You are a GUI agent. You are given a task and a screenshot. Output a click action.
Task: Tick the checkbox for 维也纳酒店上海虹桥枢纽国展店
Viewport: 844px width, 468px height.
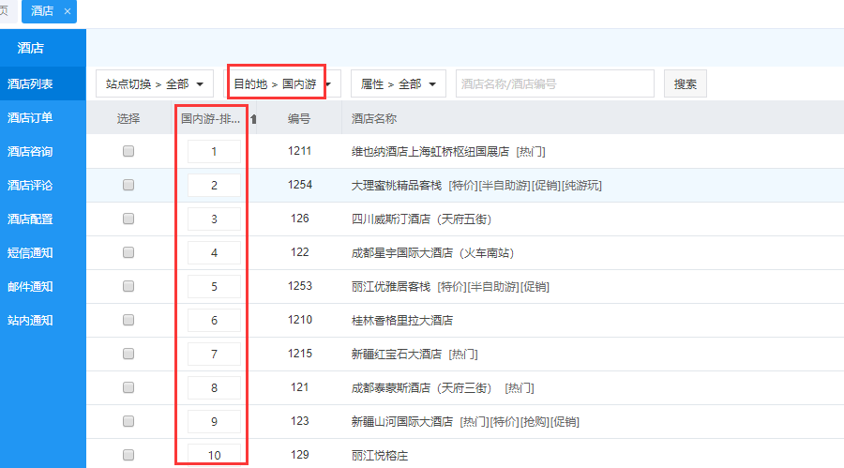point(128,151)
